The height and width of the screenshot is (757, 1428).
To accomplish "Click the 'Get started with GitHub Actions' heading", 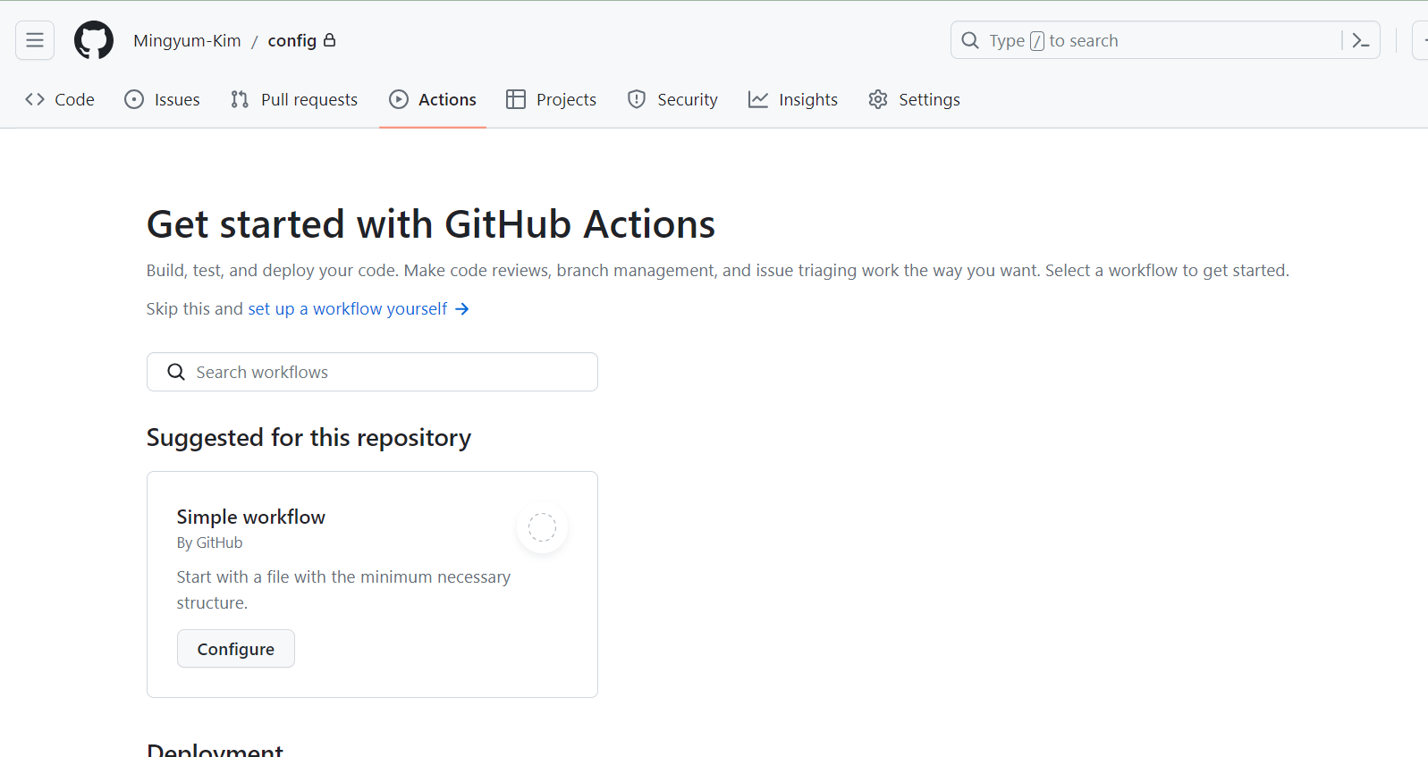I will point(431,223).
